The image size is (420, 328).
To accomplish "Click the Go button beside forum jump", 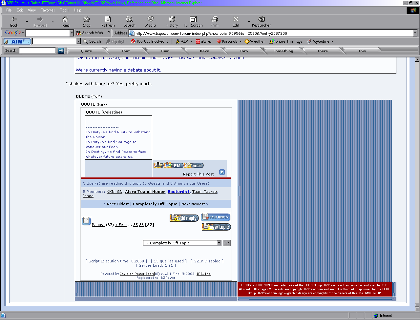I will (x=227, y=243).
